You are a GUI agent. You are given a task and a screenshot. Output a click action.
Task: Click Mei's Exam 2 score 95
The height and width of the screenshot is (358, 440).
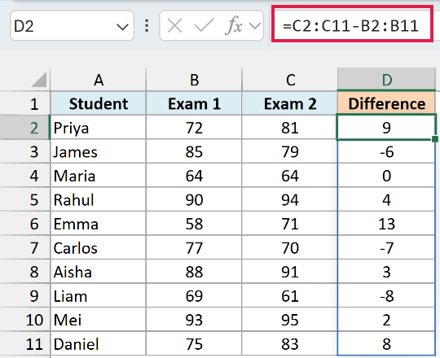pyautogui.click(x=290, y=320)
